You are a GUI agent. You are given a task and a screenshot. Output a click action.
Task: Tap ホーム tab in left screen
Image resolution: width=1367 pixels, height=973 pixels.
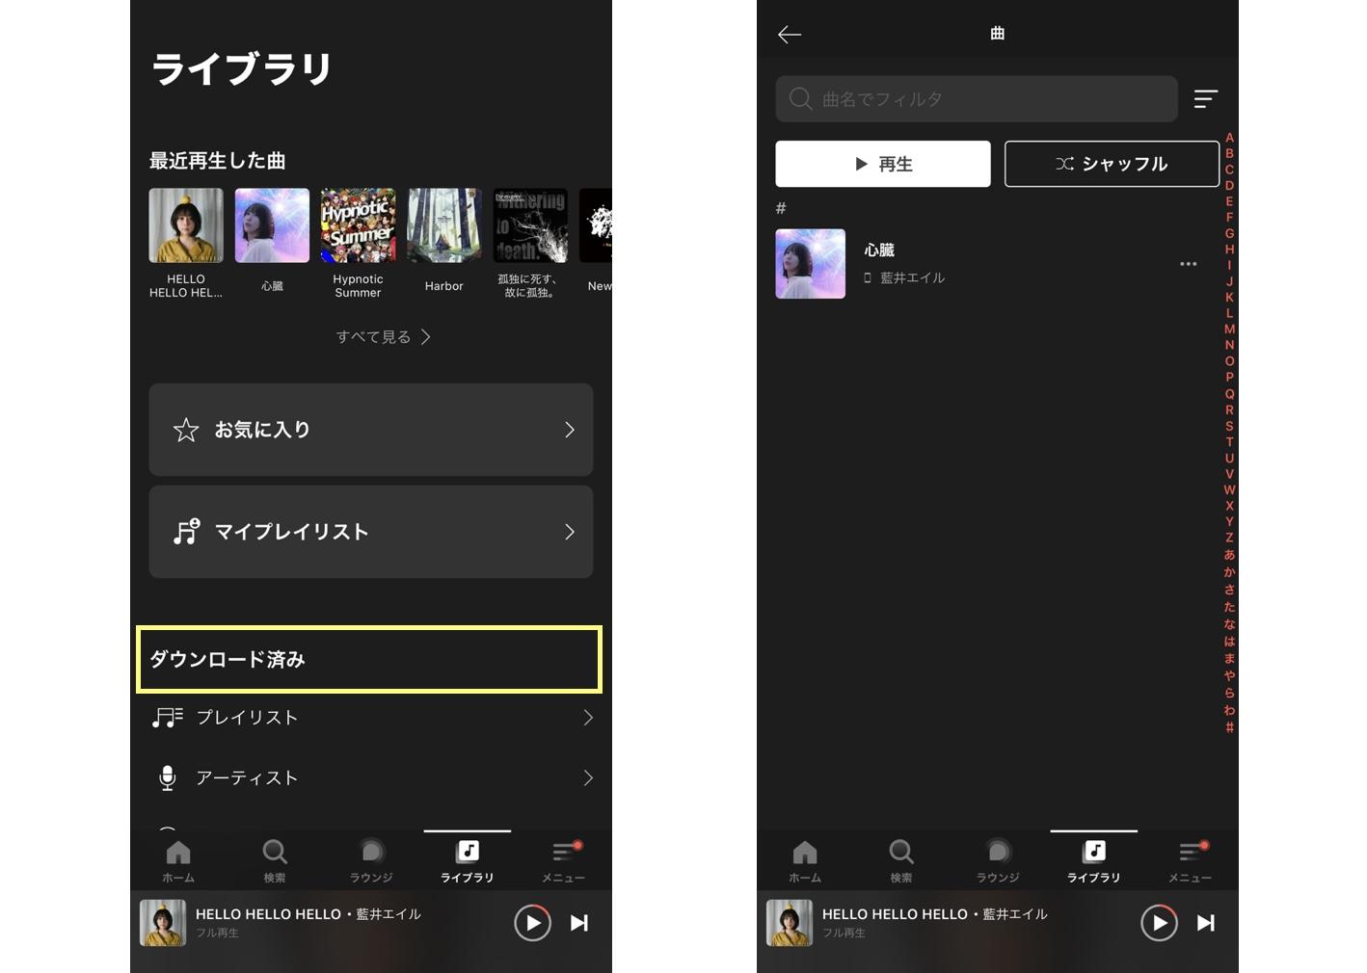coord(178,861)
